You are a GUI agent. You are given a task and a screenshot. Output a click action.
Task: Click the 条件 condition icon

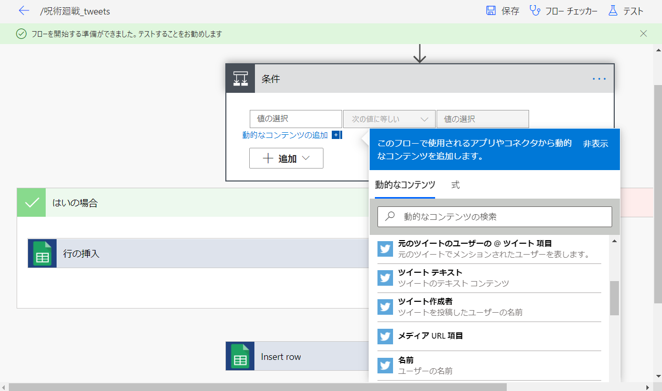(240, 79)
